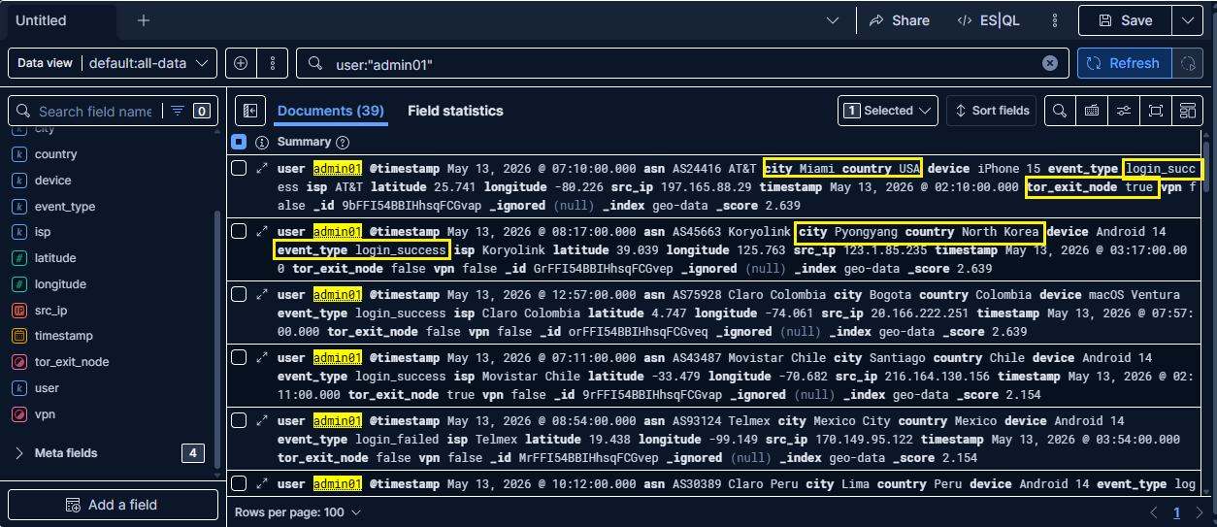Open in-table search magnifier icon
This screenshot has height=527, width=1217.
point(1060,111)
